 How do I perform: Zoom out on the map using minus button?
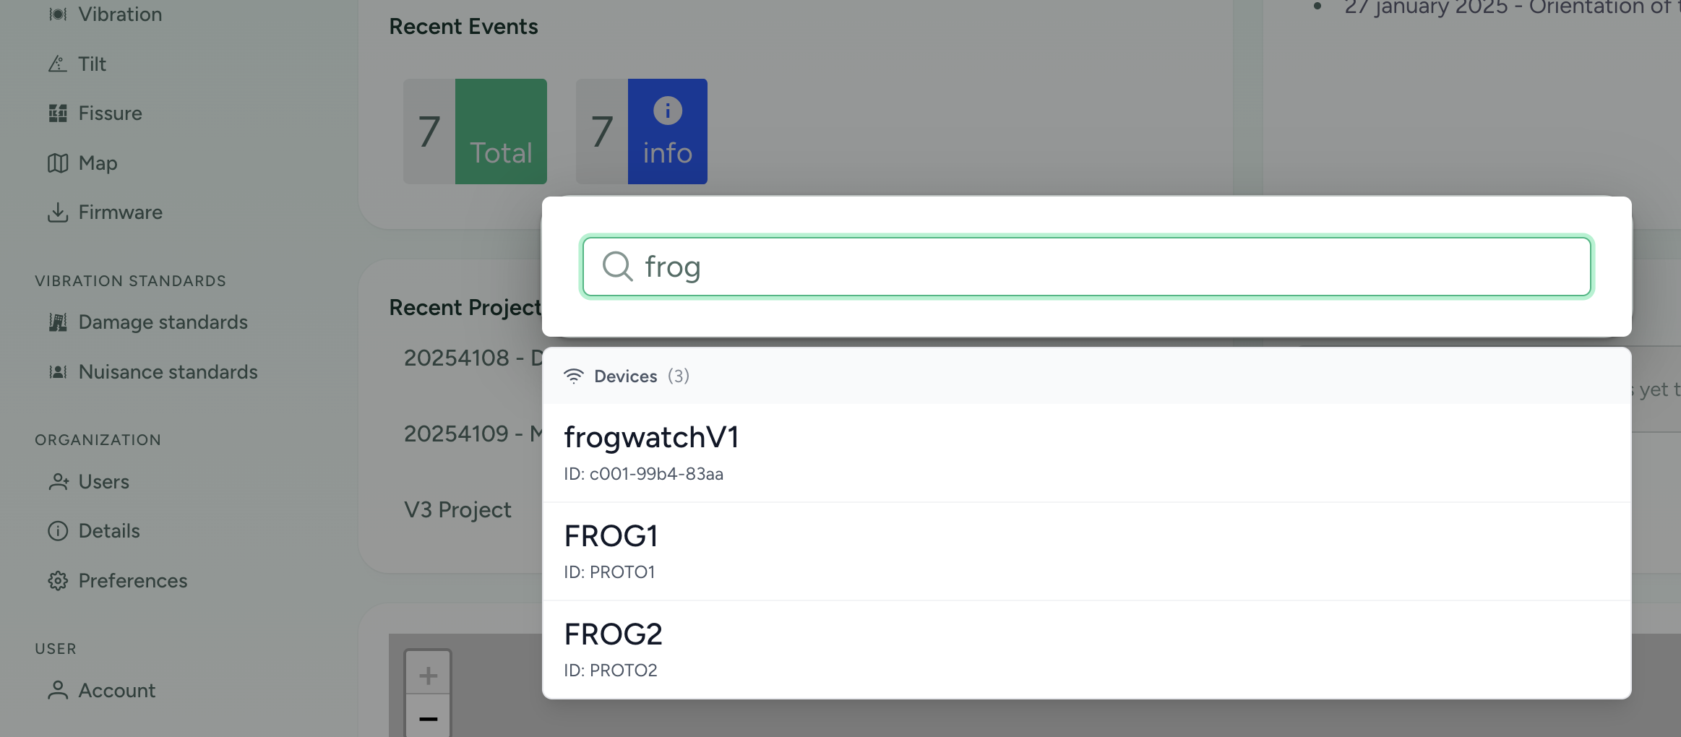click(428, 720)
